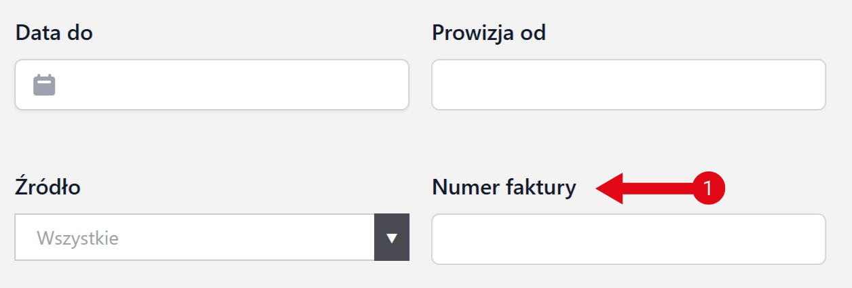Open the date picker for Data do
Screen dimensions: 852x288
(x=45, y=85)
